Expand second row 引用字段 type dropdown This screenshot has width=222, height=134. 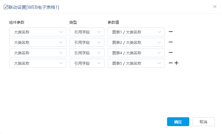(x=87, y=42)
